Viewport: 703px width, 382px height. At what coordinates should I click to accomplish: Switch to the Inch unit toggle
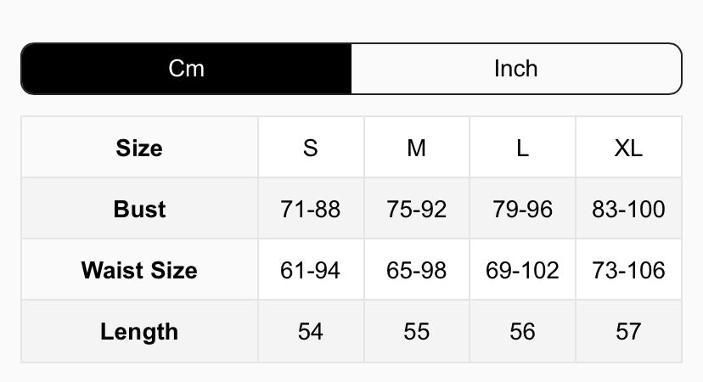point(515,69)
